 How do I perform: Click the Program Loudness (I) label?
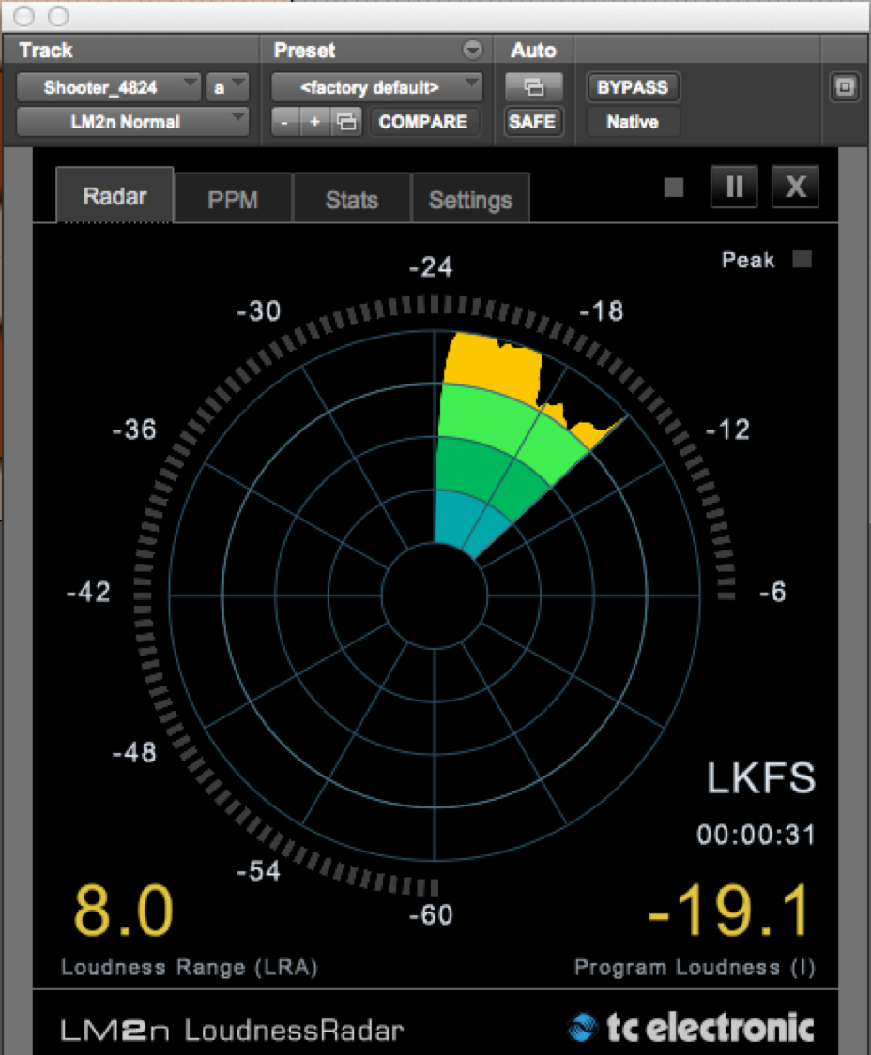click(x=695, y=967)
